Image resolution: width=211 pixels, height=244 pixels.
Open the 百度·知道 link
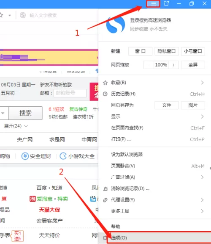point(49,188)
